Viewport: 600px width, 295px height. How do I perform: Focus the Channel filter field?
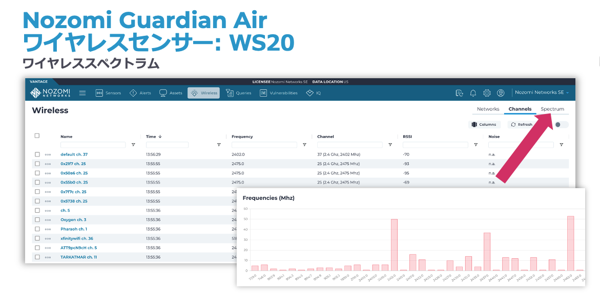coord(350,145)
